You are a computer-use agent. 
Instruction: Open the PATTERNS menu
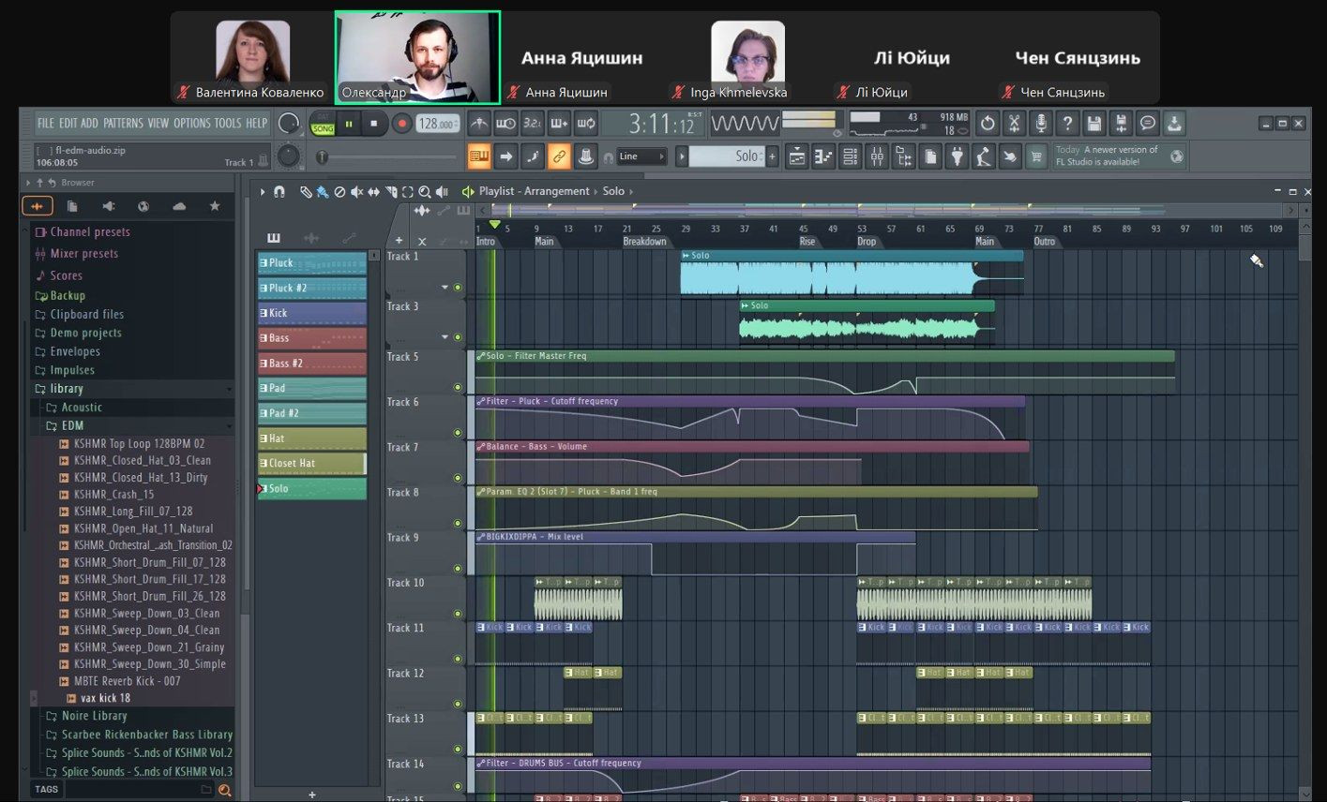(123, 124)
